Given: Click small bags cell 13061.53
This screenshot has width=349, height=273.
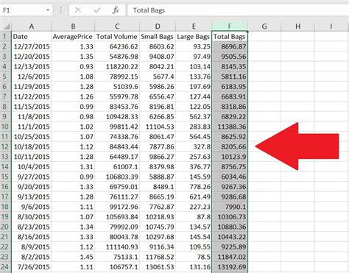Looking at the screenshot, I should pyautogui.click(x=158, y=267).
